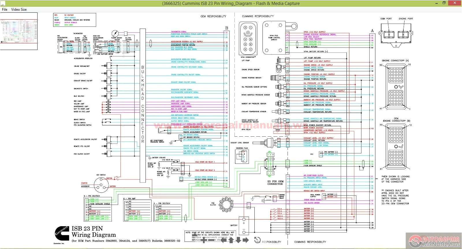Pan the diagram down with arrow icon

(238, 240)
